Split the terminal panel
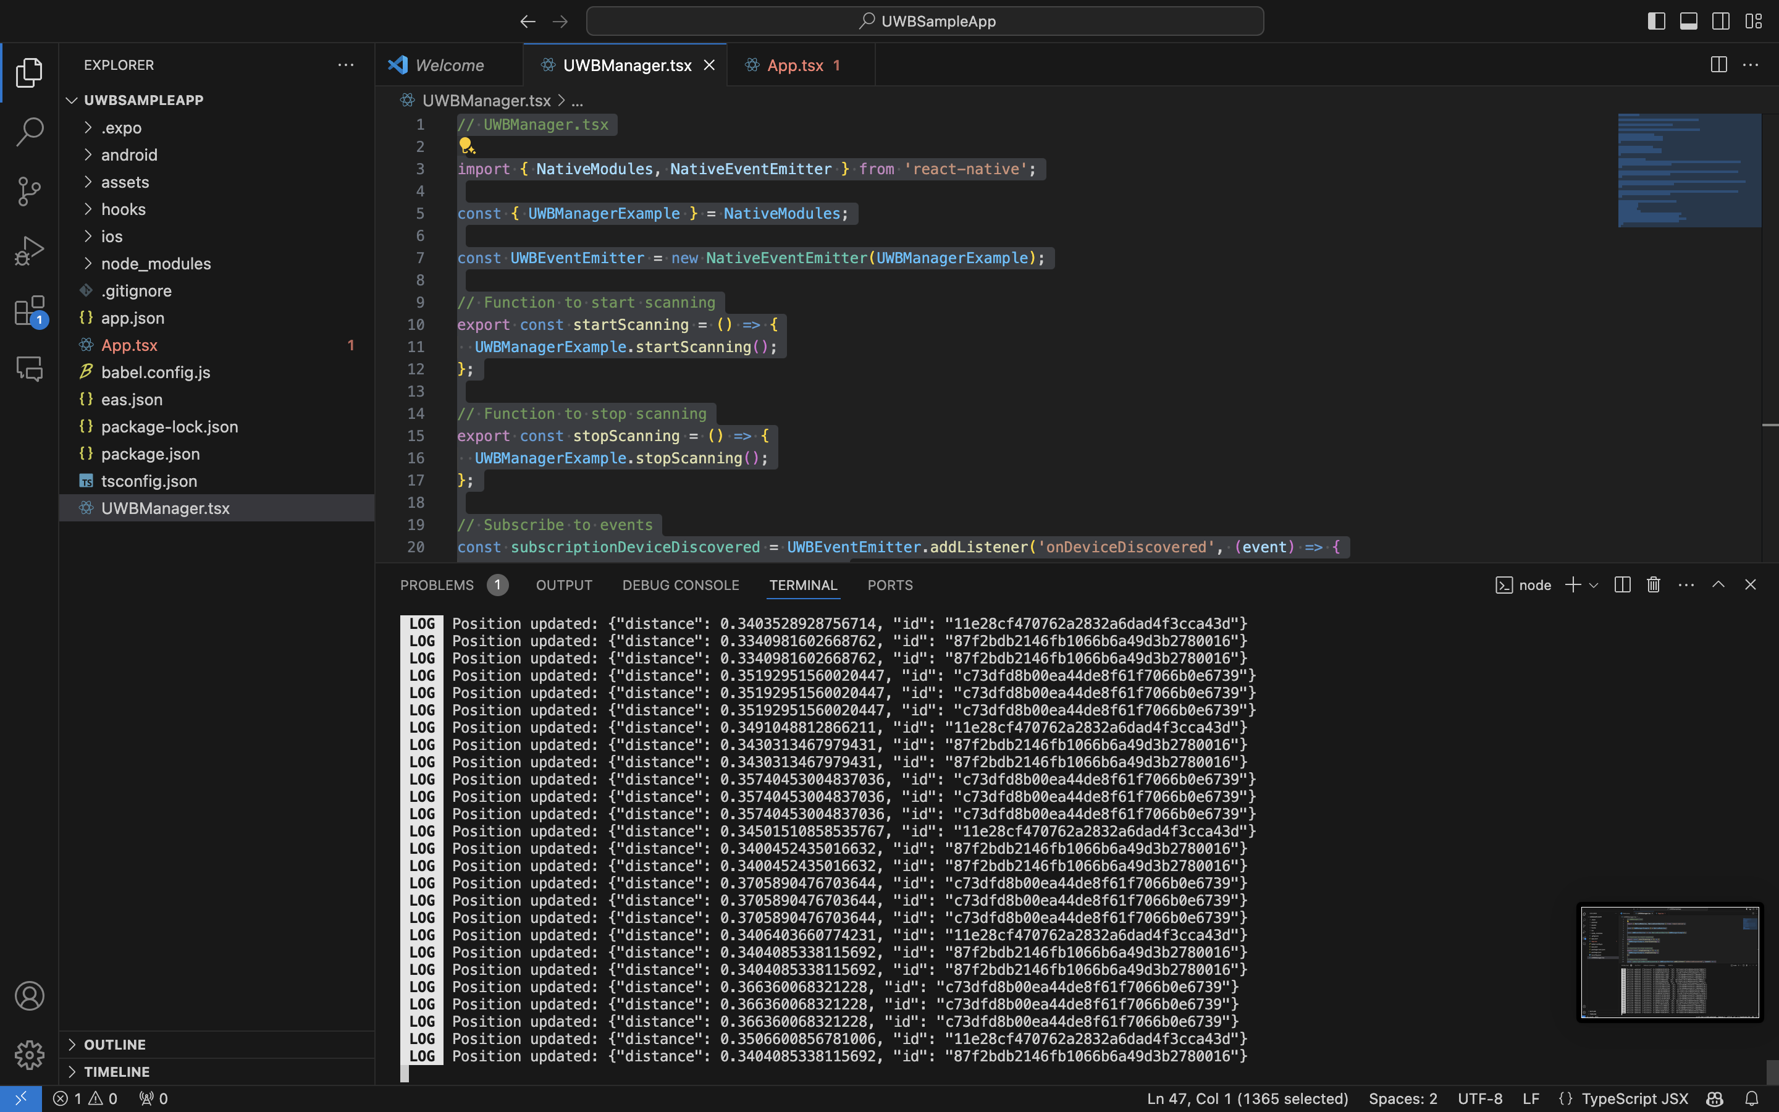1779x1112 pixels. coord(1623,584)
